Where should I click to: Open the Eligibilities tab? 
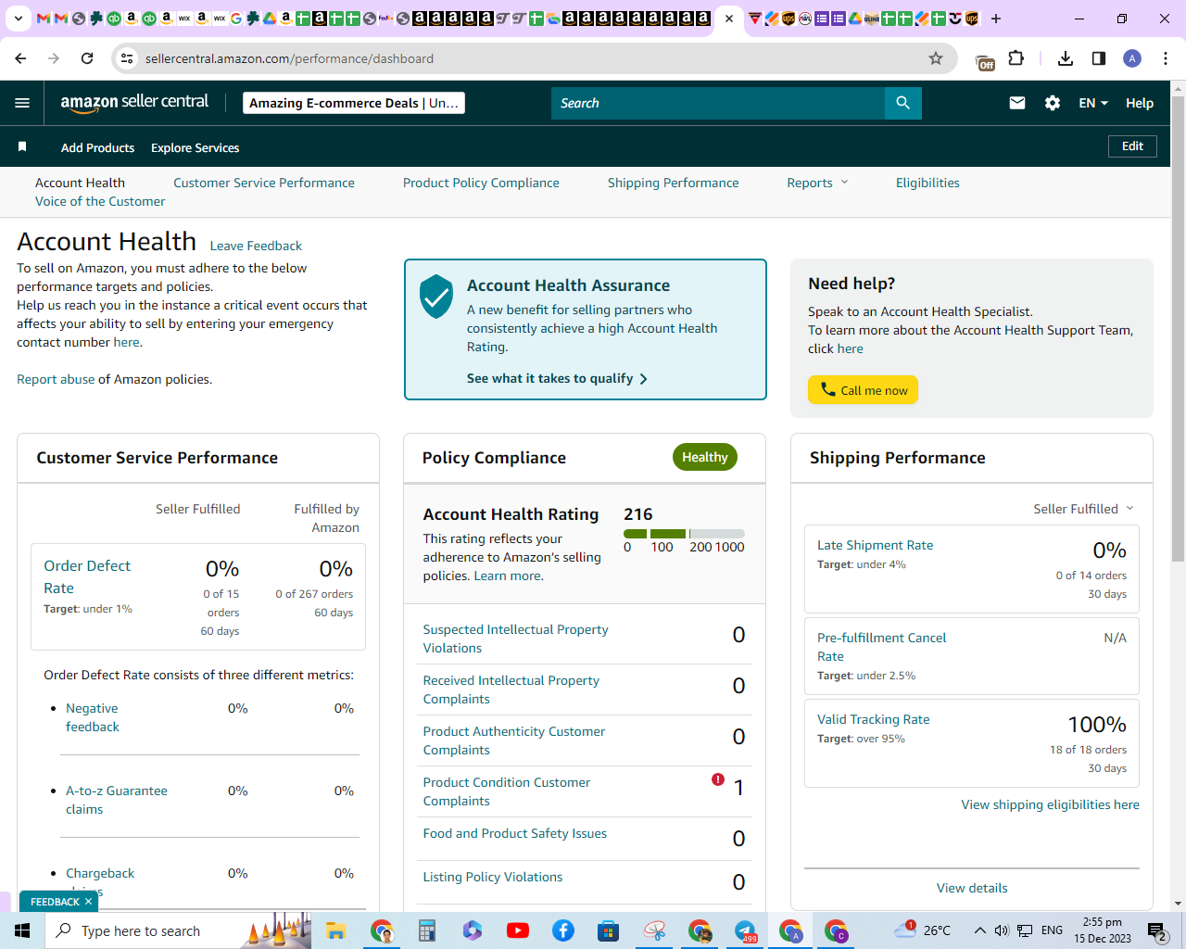tap(927, 183)
